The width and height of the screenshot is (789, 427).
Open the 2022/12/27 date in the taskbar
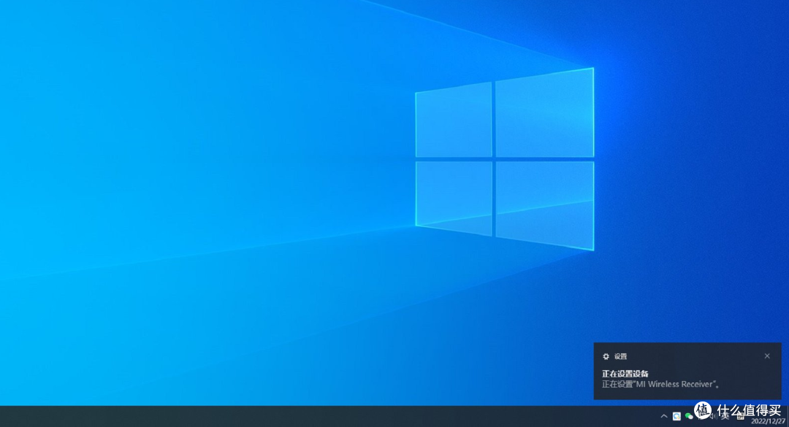768,421
